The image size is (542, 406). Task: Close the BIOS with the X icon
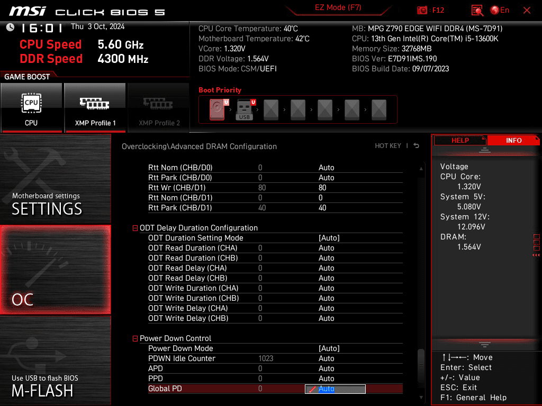coord(527,11)
